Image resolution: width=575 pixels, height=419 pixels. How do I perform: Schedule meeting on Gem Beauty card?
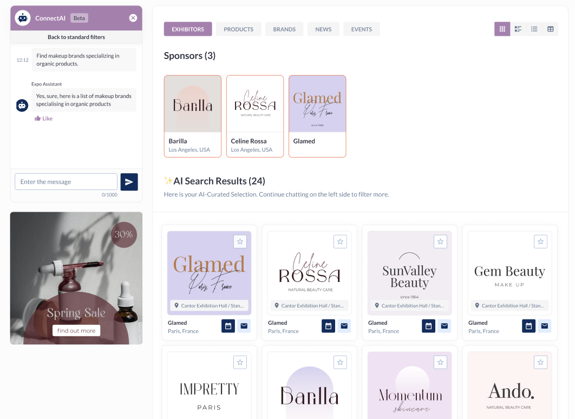[528, 326]
